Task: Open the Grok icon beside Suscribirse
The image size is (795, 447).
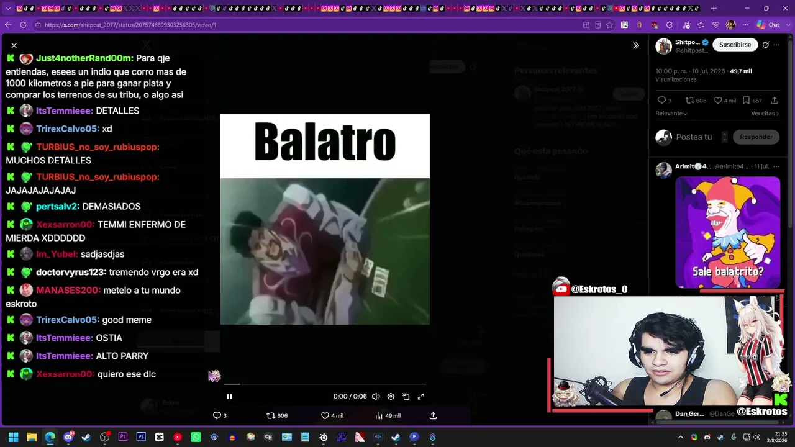Action: (x=765, y=45)
